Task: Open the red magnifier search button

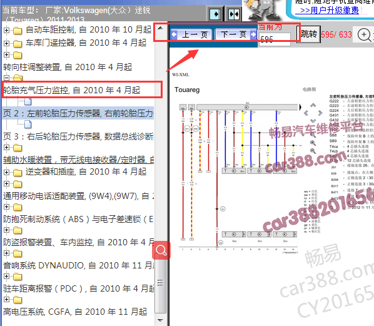Action: 161,250
